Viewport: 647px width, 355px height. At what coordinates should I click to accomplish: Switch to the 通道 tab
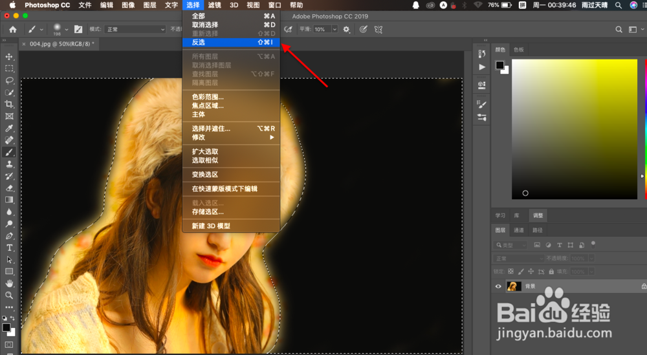click(x=519, y=230)
